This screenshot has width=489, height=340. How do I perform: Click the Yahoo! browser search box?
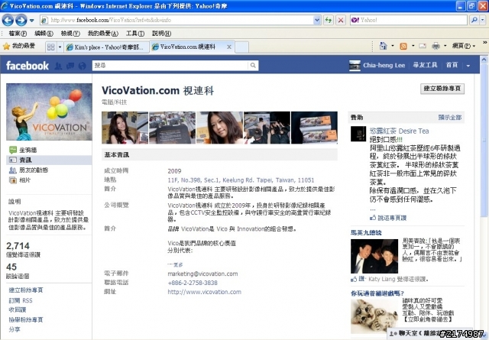(x=409, y=21)
